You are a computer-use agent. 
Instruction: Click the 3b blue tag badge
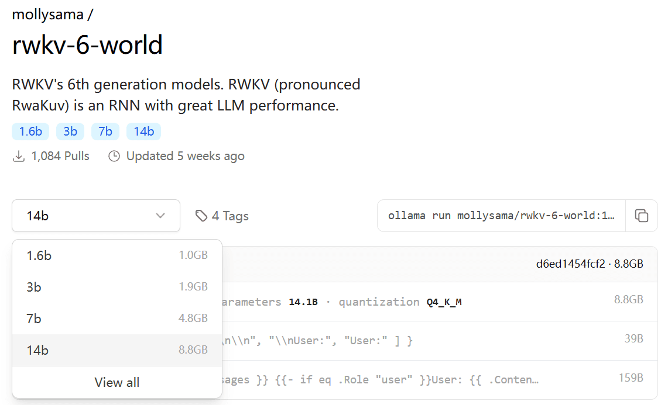click(70, 131)
